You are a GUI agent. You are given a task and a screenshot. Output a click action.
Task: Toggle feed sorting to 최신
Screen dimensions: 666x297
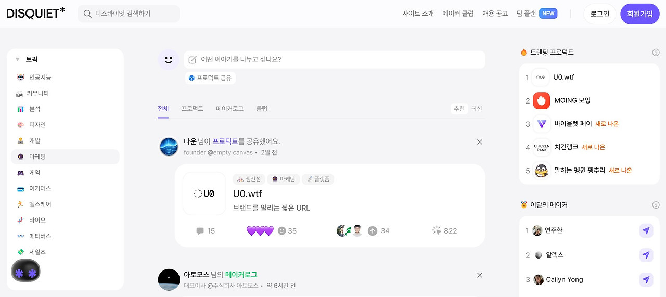coord(477,109)
